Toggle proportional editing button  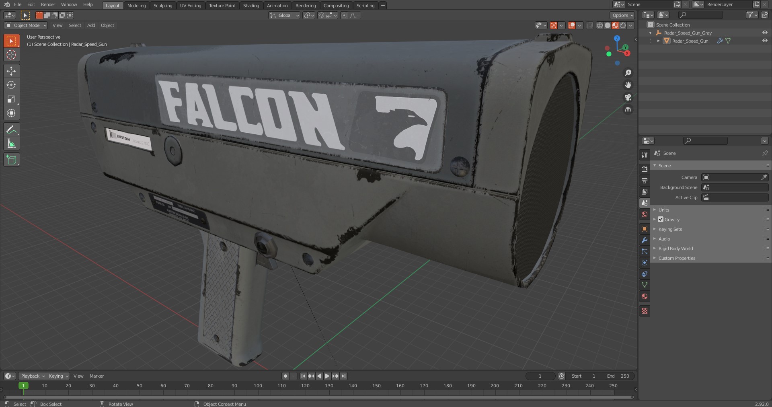(x=344, y=15)
